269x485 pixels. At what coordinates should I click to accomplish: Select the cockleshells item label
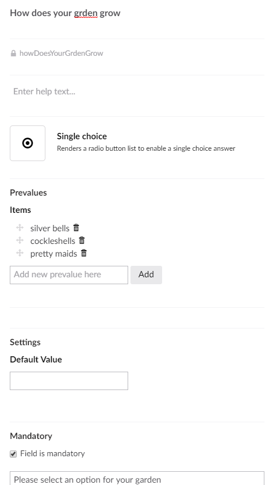[x=52, y=241]
